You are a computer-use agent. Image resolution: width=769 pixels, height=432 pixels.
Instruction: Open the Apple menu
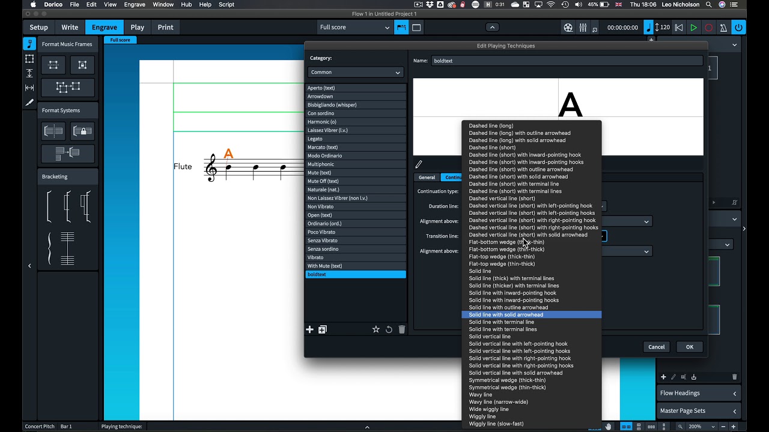coord(33,5)
